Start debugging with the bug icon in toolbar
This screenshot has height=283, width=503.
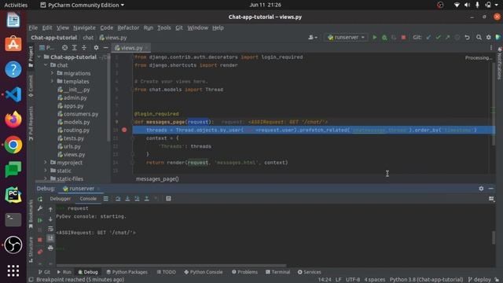pos(384,38)
